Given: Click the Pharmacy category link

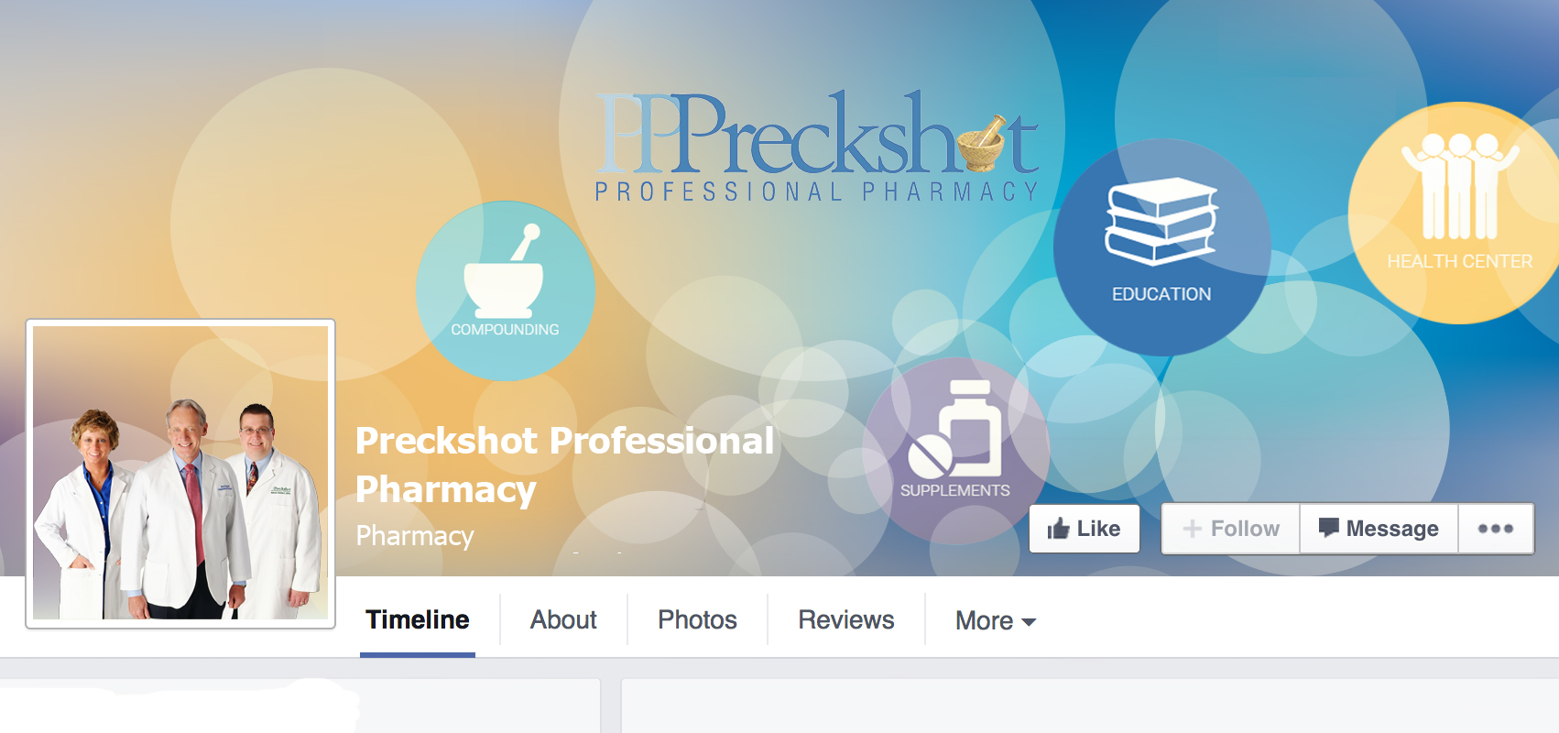Looking at the screenshot, I should coord(415,536).
